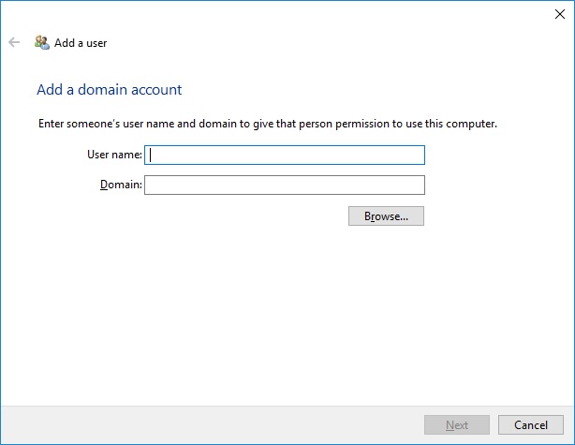Click the "User name:" label
The height and width of the screenshot is (445, 575).
114,155
